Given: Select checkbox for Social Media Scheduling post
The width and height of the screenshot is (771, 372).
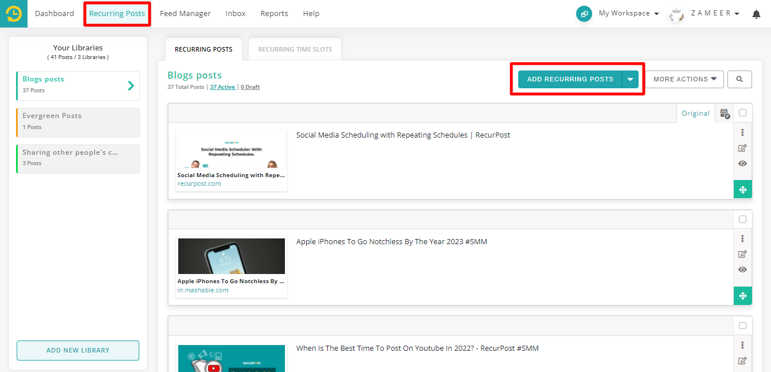Looking at the screenshot, I should pyautogui.click(x=742, y=113).
